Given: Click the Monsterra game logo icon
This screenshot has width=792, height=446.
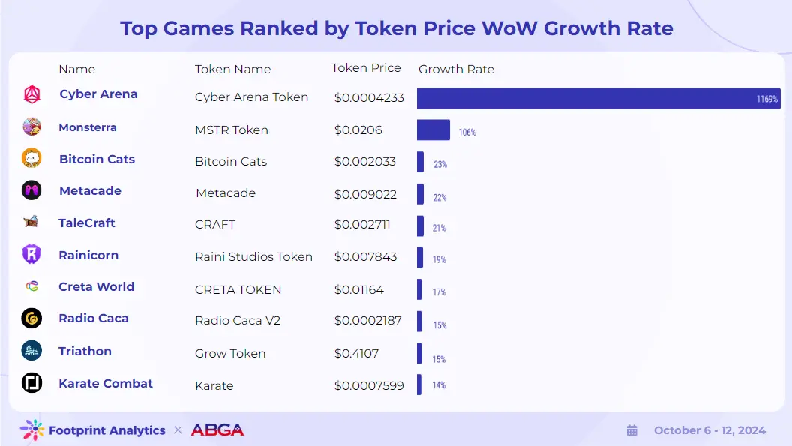Looking at the screenshot, I should [31, 127].
